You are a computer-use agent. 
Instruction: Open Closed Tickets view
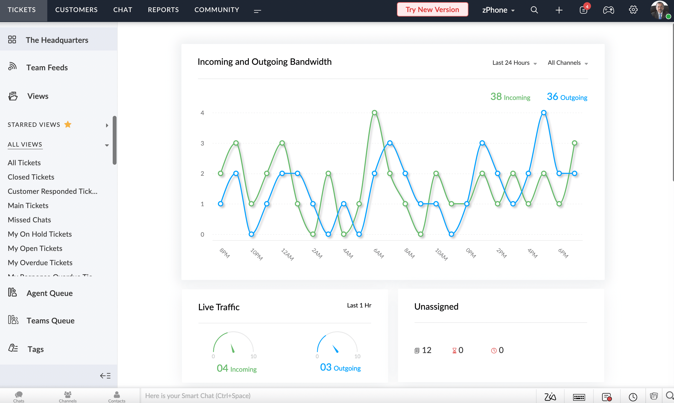(31, 177)
